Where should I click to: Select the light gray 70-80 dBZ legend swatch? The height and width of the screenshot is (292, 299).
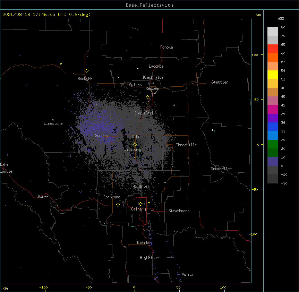click(273, 32)
